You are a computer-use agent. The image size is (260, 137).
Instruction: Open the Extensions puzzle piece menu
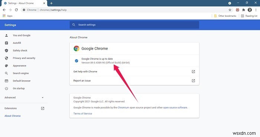pyautogui.click(x=243, y=10)
